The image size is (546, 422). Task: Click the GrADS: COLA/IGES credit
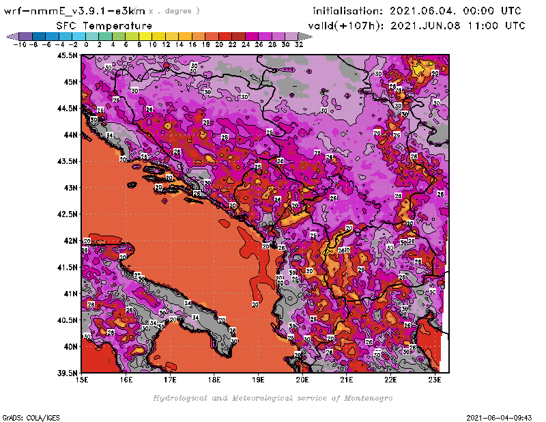click(31, 418)
